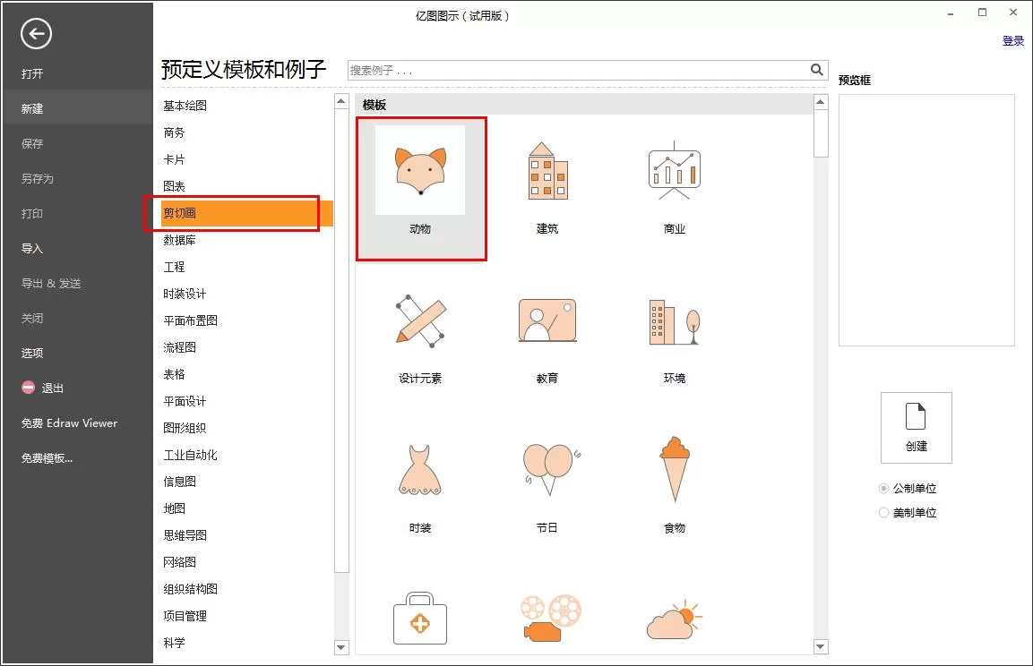Choose 另存为 in the sidebar menu

38,178
